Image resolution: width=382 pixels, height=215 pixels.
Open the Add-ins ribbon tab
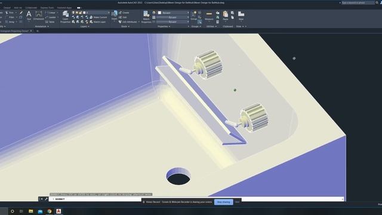point(18,8)
